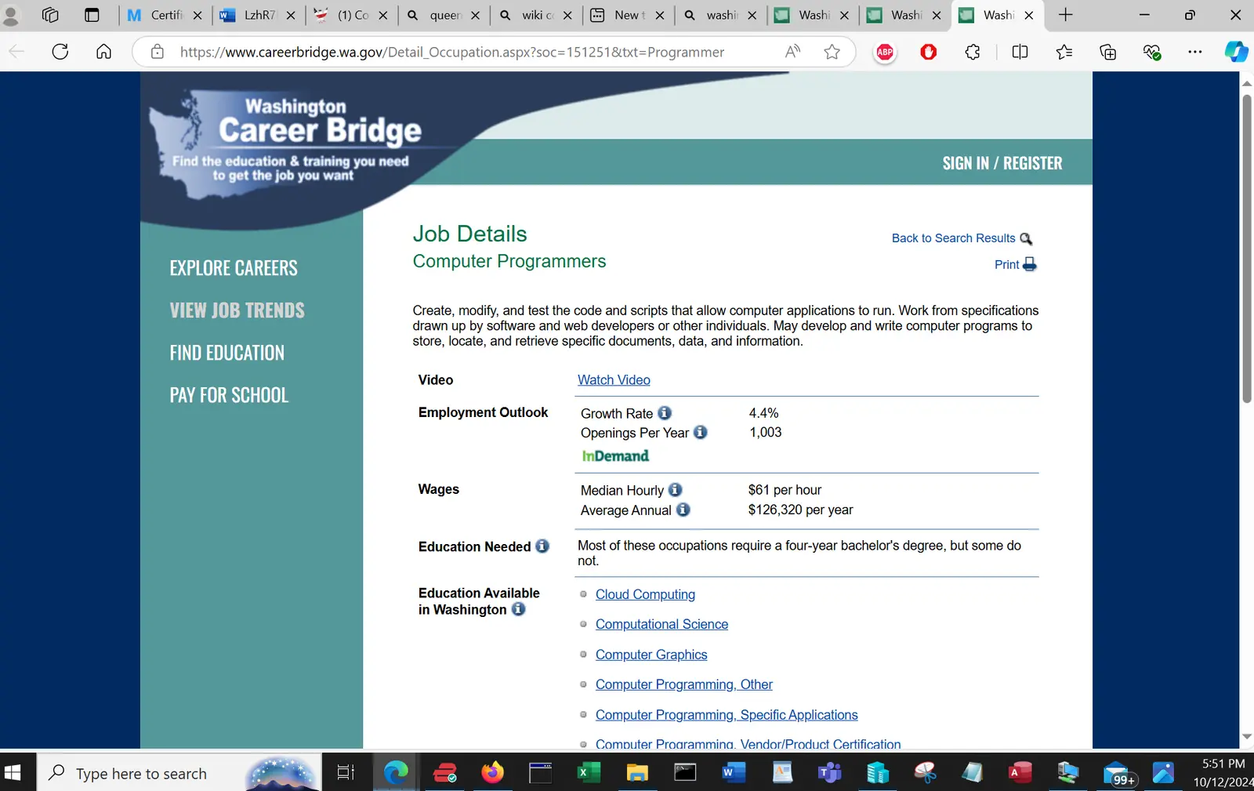1254x791 pixels.
Task: Activate the Read aloud icon in address bar
Action: coord(792,52)
